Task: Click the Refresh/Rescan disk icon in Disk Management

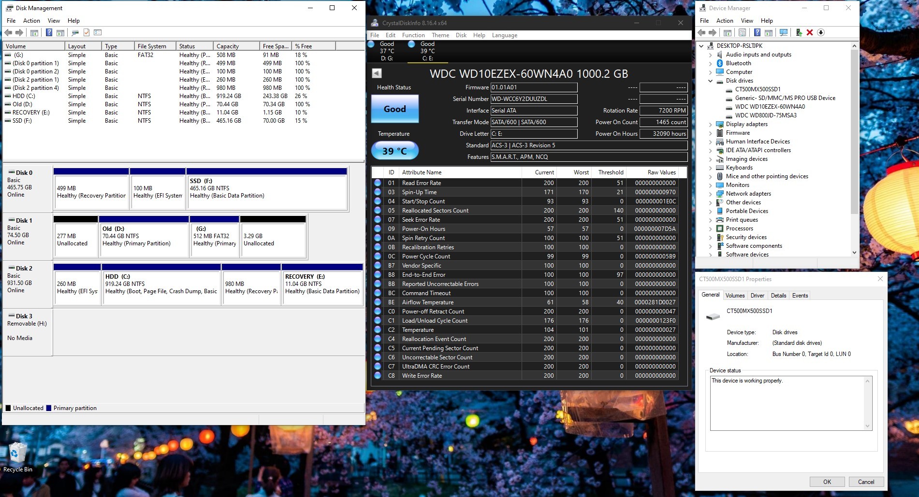Action: click(x=75, y=32)
